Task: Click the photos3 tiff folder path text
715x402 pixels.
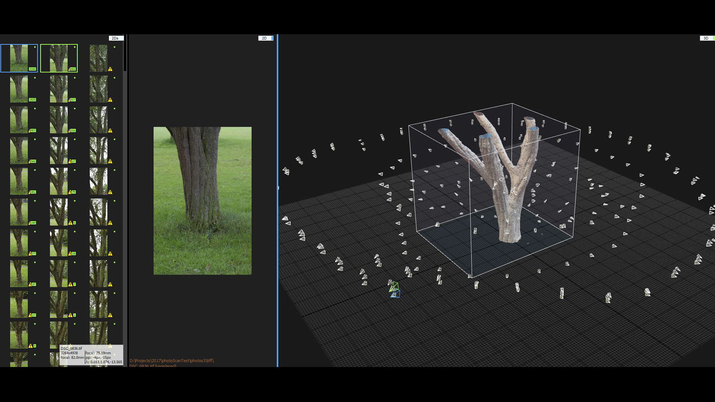Action: (x=172, y=361)
